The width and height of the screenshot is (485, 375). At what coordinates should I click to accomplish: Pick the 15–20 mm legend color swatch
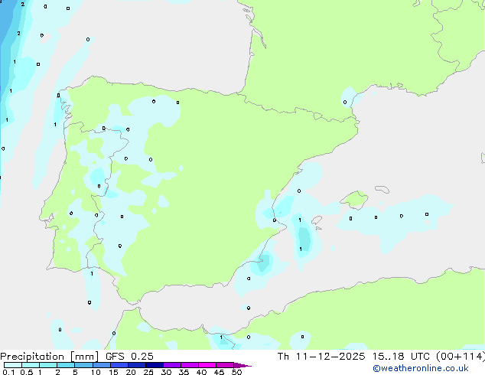119,365
